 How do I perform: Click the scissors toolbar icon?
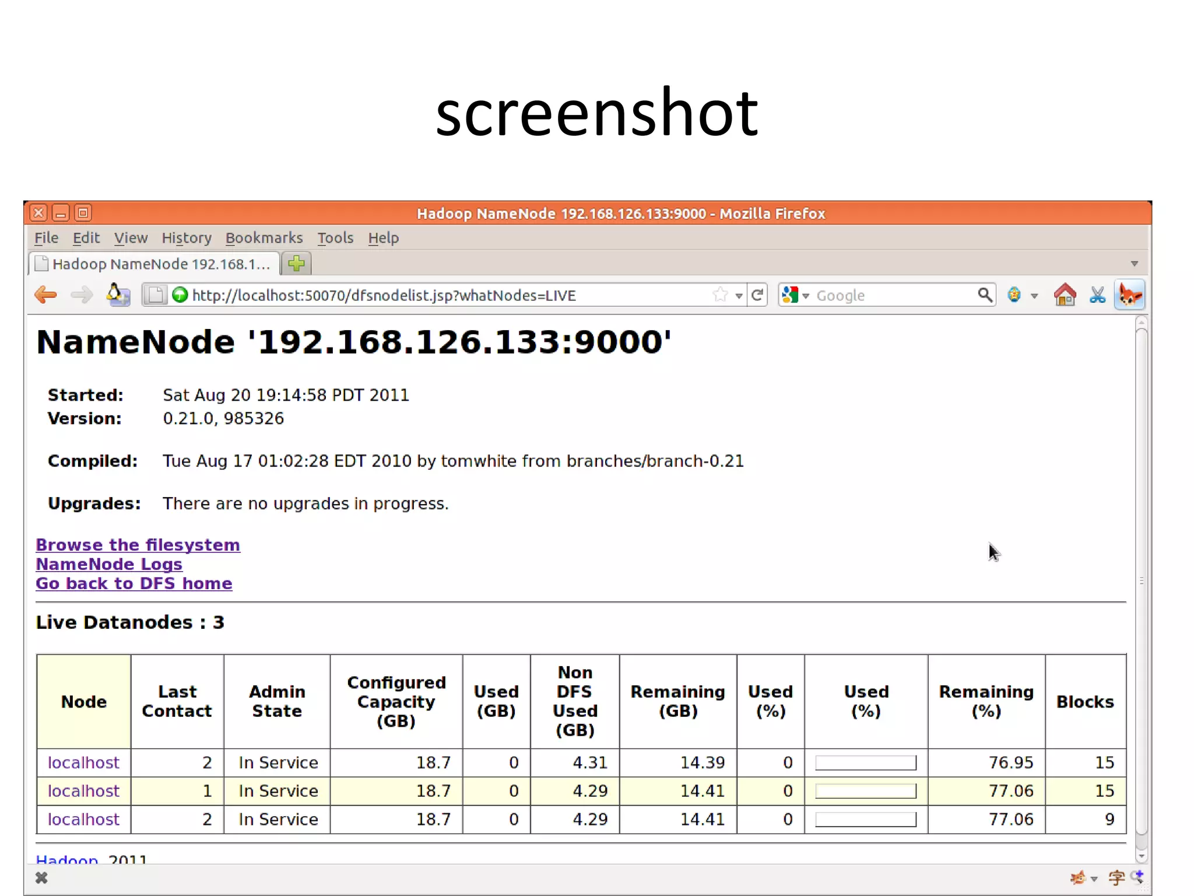[1098, 295]
